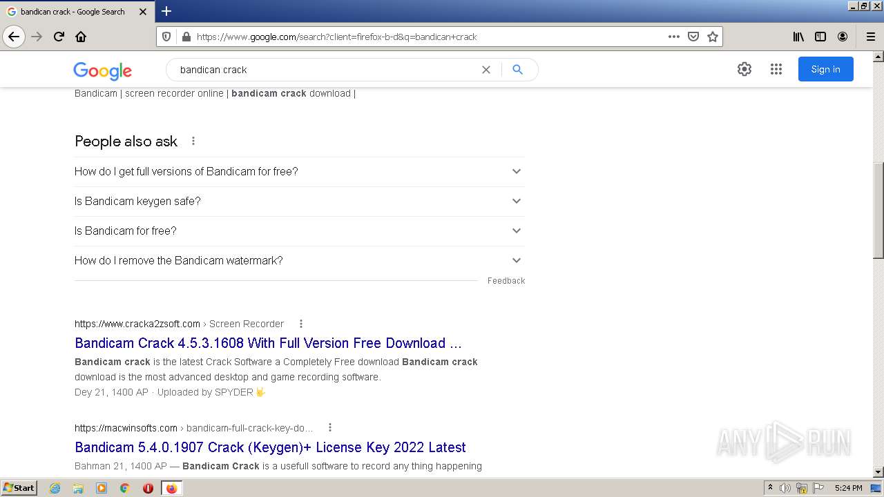
Task: Click the Sign in button
Action: point(826,69)
